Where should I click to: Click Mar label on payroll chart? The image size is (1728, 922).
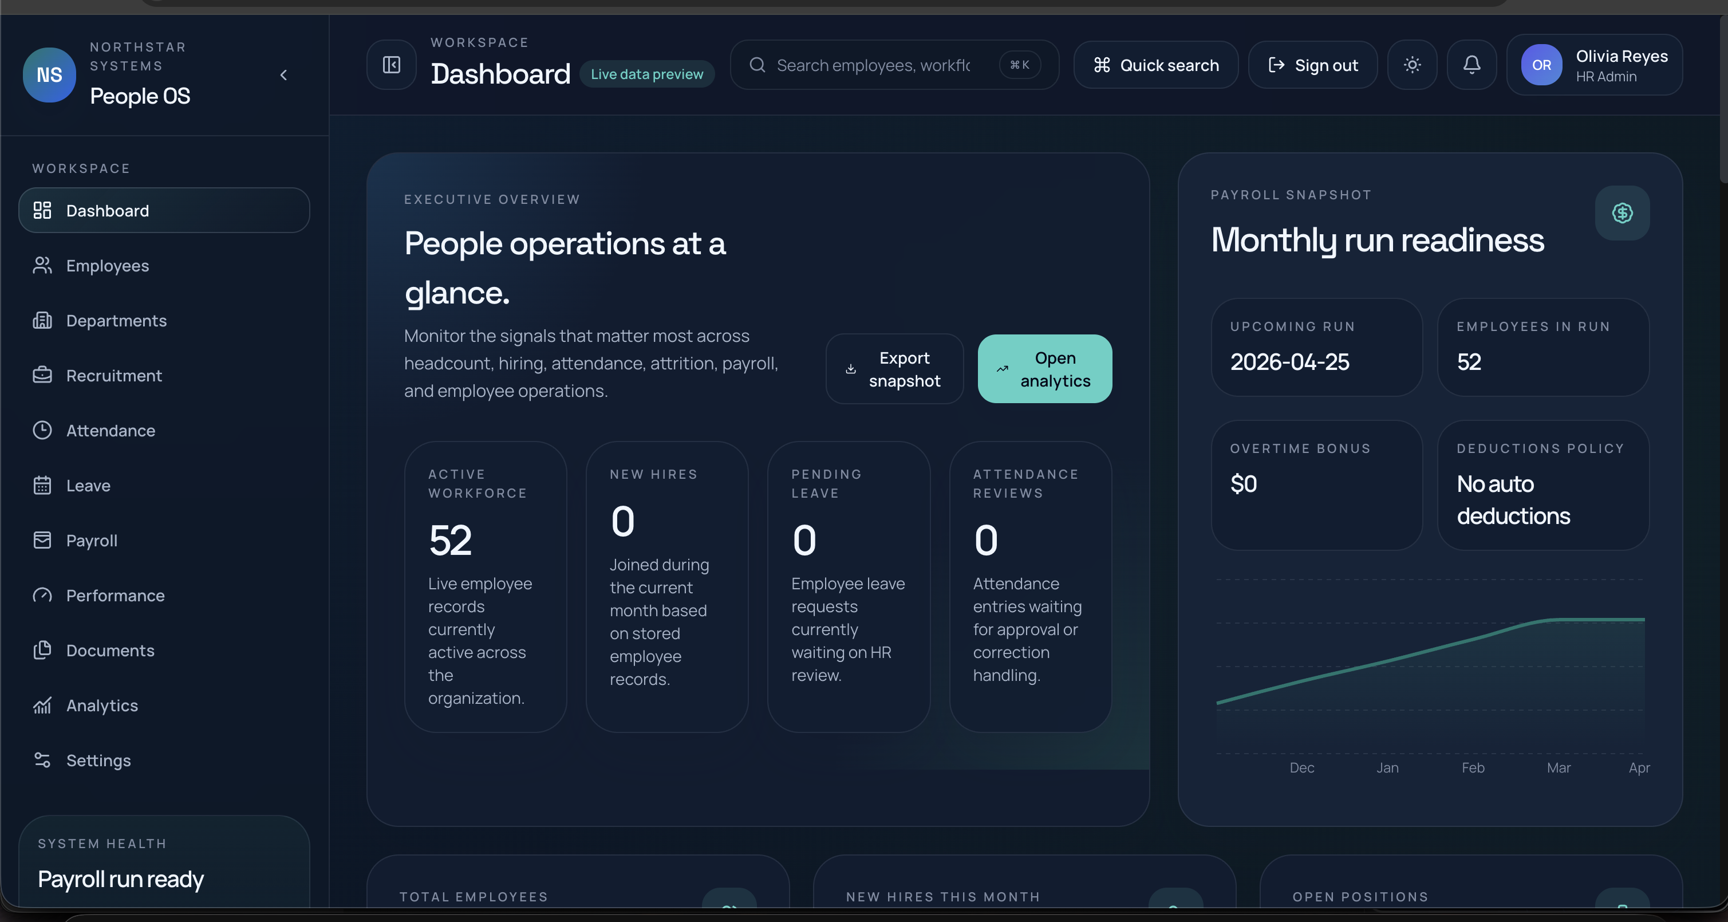pyautogui.click(x=1559, y=767)
